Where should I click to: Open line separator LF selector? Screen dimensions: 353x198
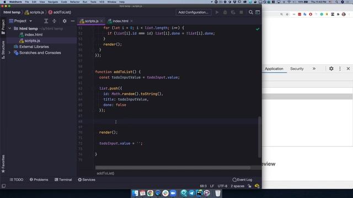(212, 186)
